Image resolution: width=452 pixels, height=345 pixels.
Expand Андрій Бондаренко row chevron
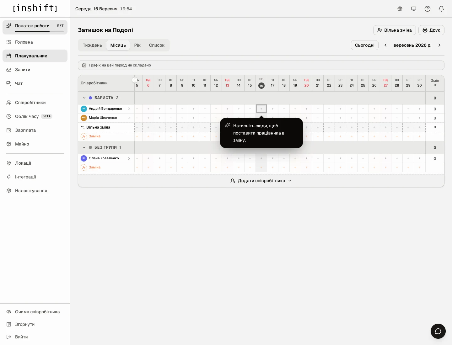[x=129, y=109]
